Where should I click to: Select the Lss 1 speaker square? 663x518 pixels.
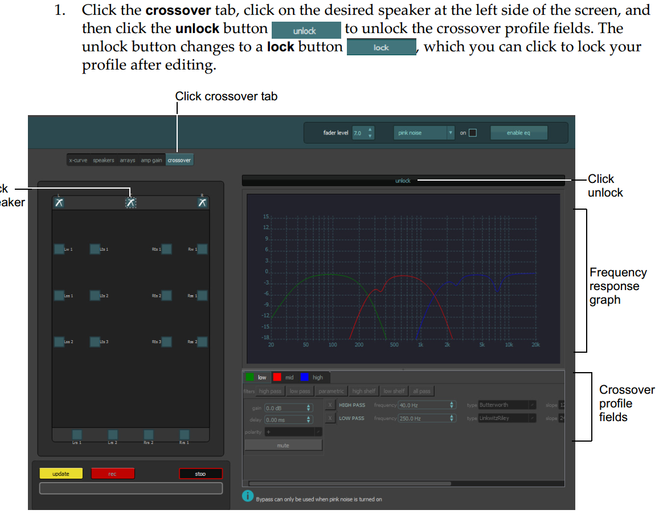[59, 295]
